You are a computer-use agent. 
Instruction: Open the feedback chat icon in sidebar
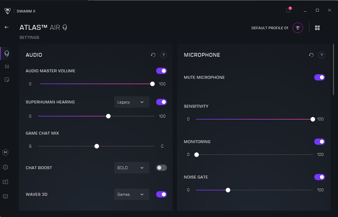click(5, 197)
